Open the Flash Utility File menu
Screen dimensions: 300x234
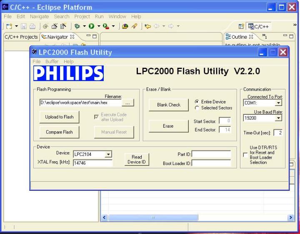click(x=37, y=62)
